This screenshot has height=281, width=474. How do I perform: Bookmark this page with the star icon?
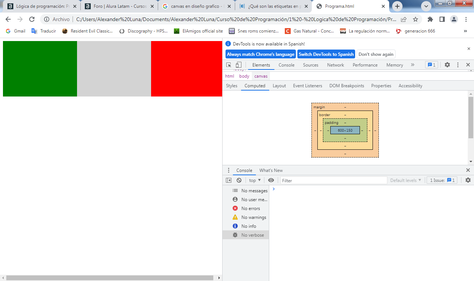pos(415,19)
